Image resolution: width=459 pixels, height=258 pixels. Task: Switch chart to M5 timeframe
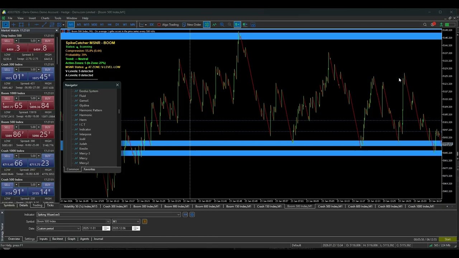tap(79, 25)
